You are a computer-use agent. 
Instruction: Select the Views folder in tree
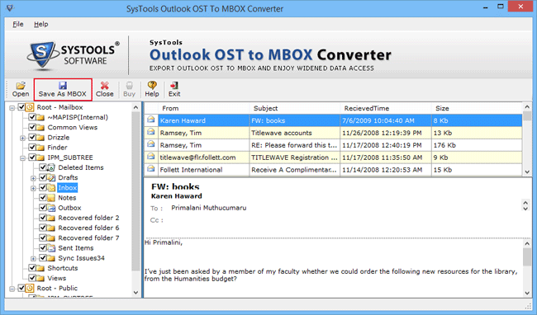click(x=56, y=278)
